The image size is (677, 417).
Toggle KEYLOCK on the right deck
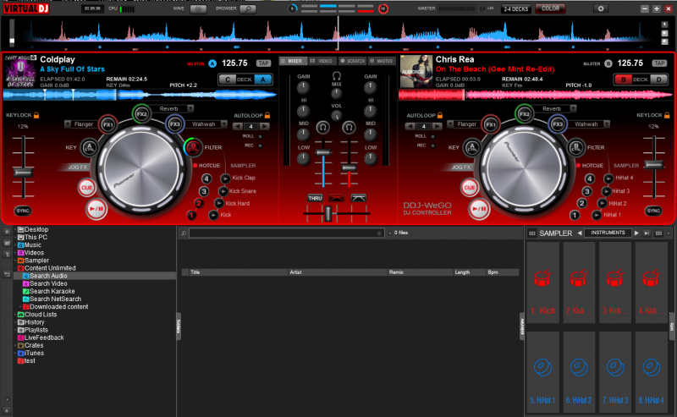pos(667,115)
